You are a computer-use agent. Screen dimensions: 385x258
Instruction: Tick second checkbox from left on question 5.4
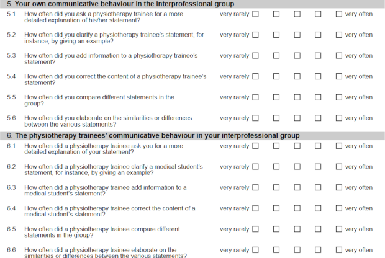[x=276, y=76]
